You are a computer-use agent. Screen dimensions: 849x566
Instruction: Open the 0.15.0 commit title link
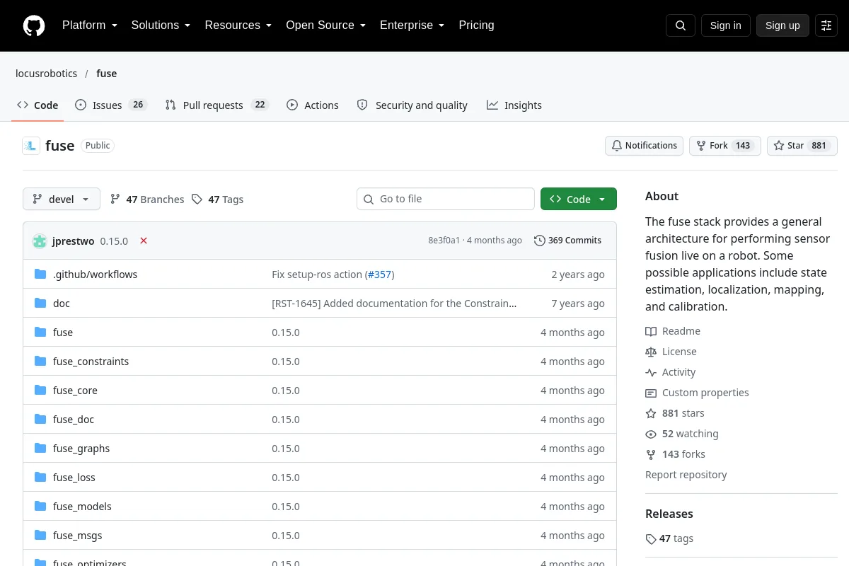click(x=114, y=241)
